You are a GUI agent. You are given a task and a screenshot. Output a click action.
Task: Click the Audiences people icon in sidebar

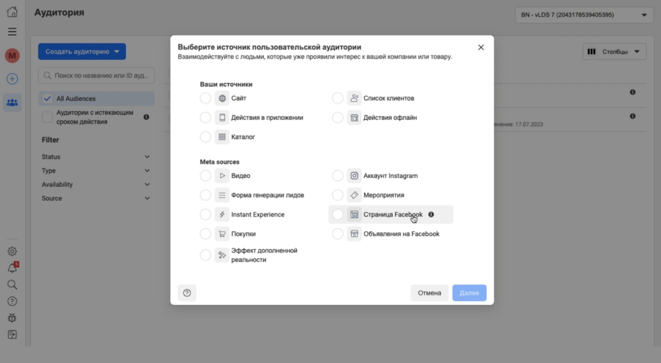[x=12, y=102]
